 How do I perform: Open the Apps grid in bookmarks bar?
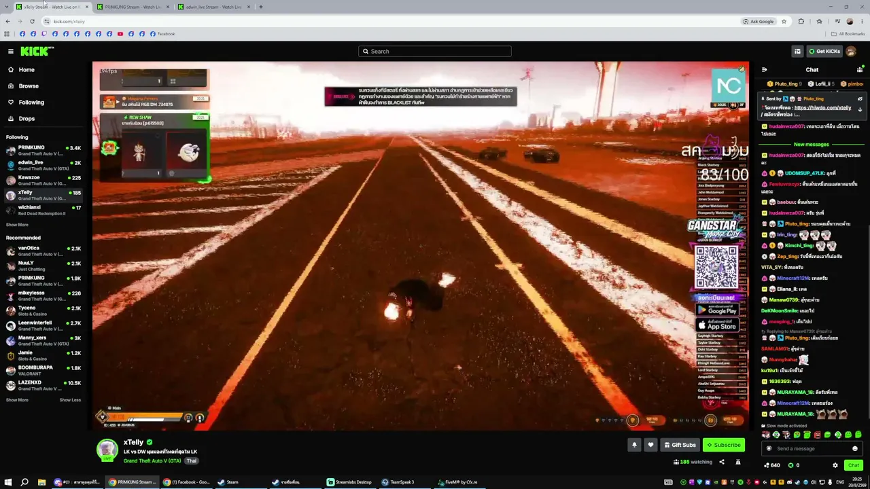tap(7, 34)
